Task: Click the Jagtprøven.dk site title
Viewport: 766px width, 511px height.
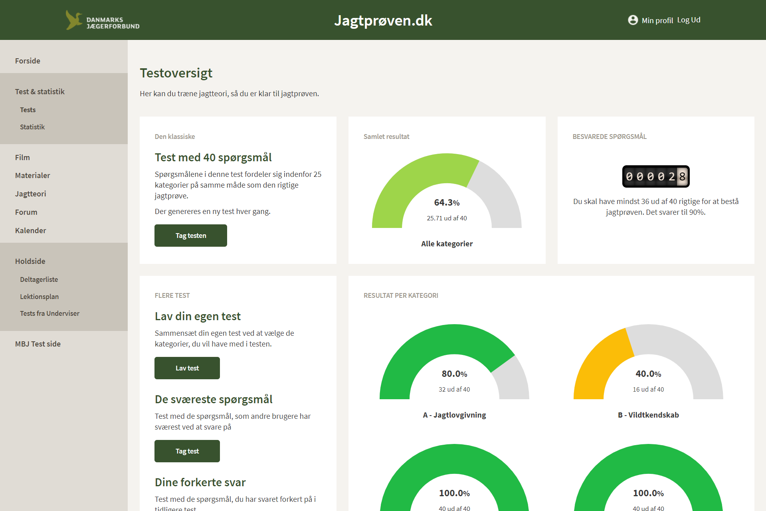Action: click(383, 20)
